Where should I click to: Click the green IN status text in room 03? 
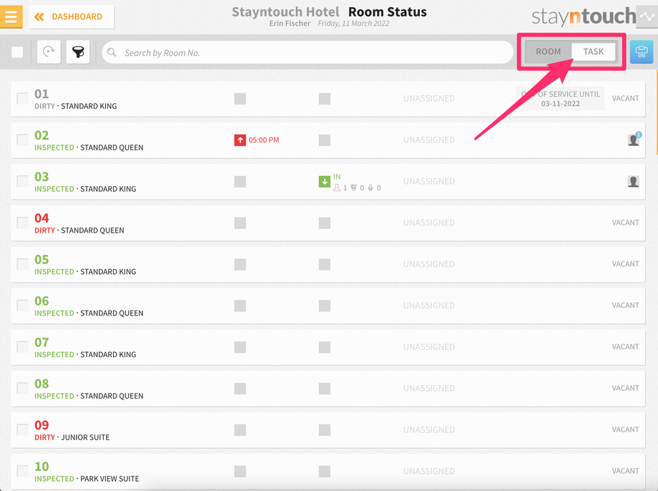(337, 177)
